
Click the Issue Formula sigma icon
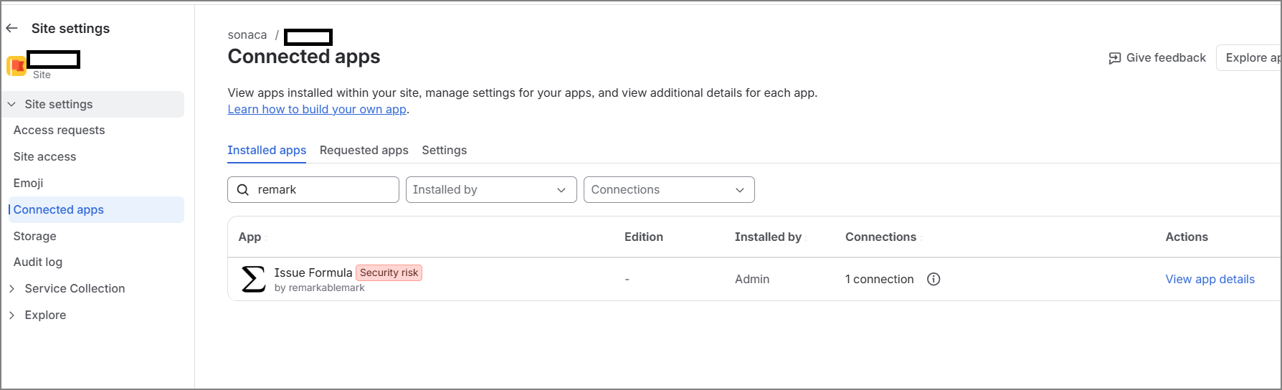point(253,279)
